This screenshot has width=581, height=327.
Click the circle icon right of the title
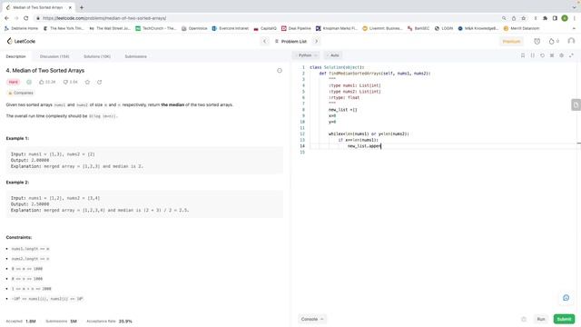click(x=280, y=71)
